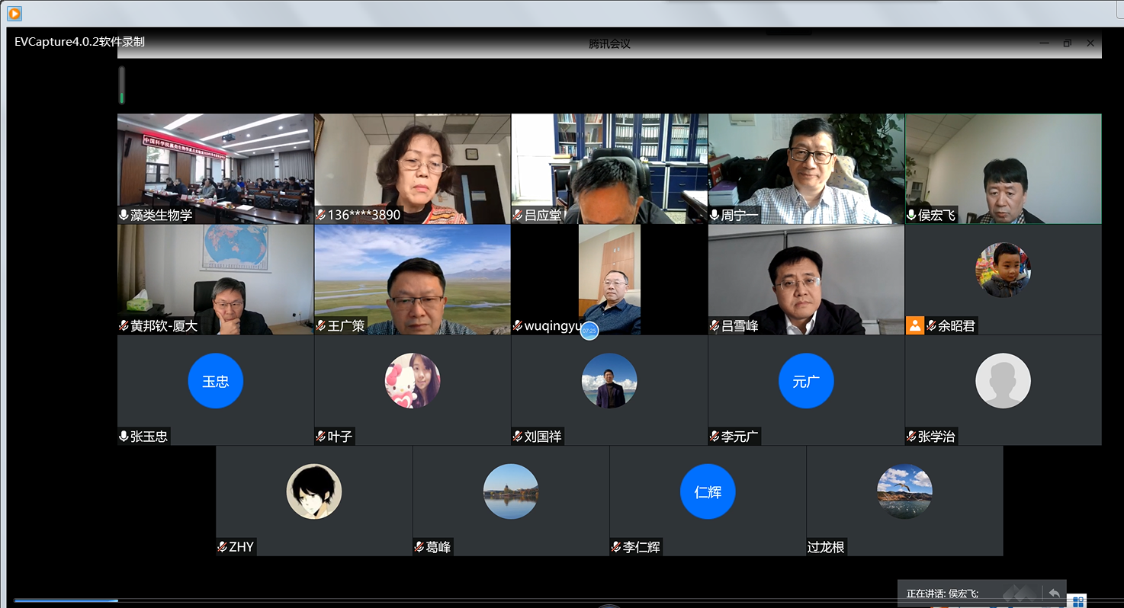Click the media player icon at top-left
The image size is (1124, 608).
coord(14,13)
